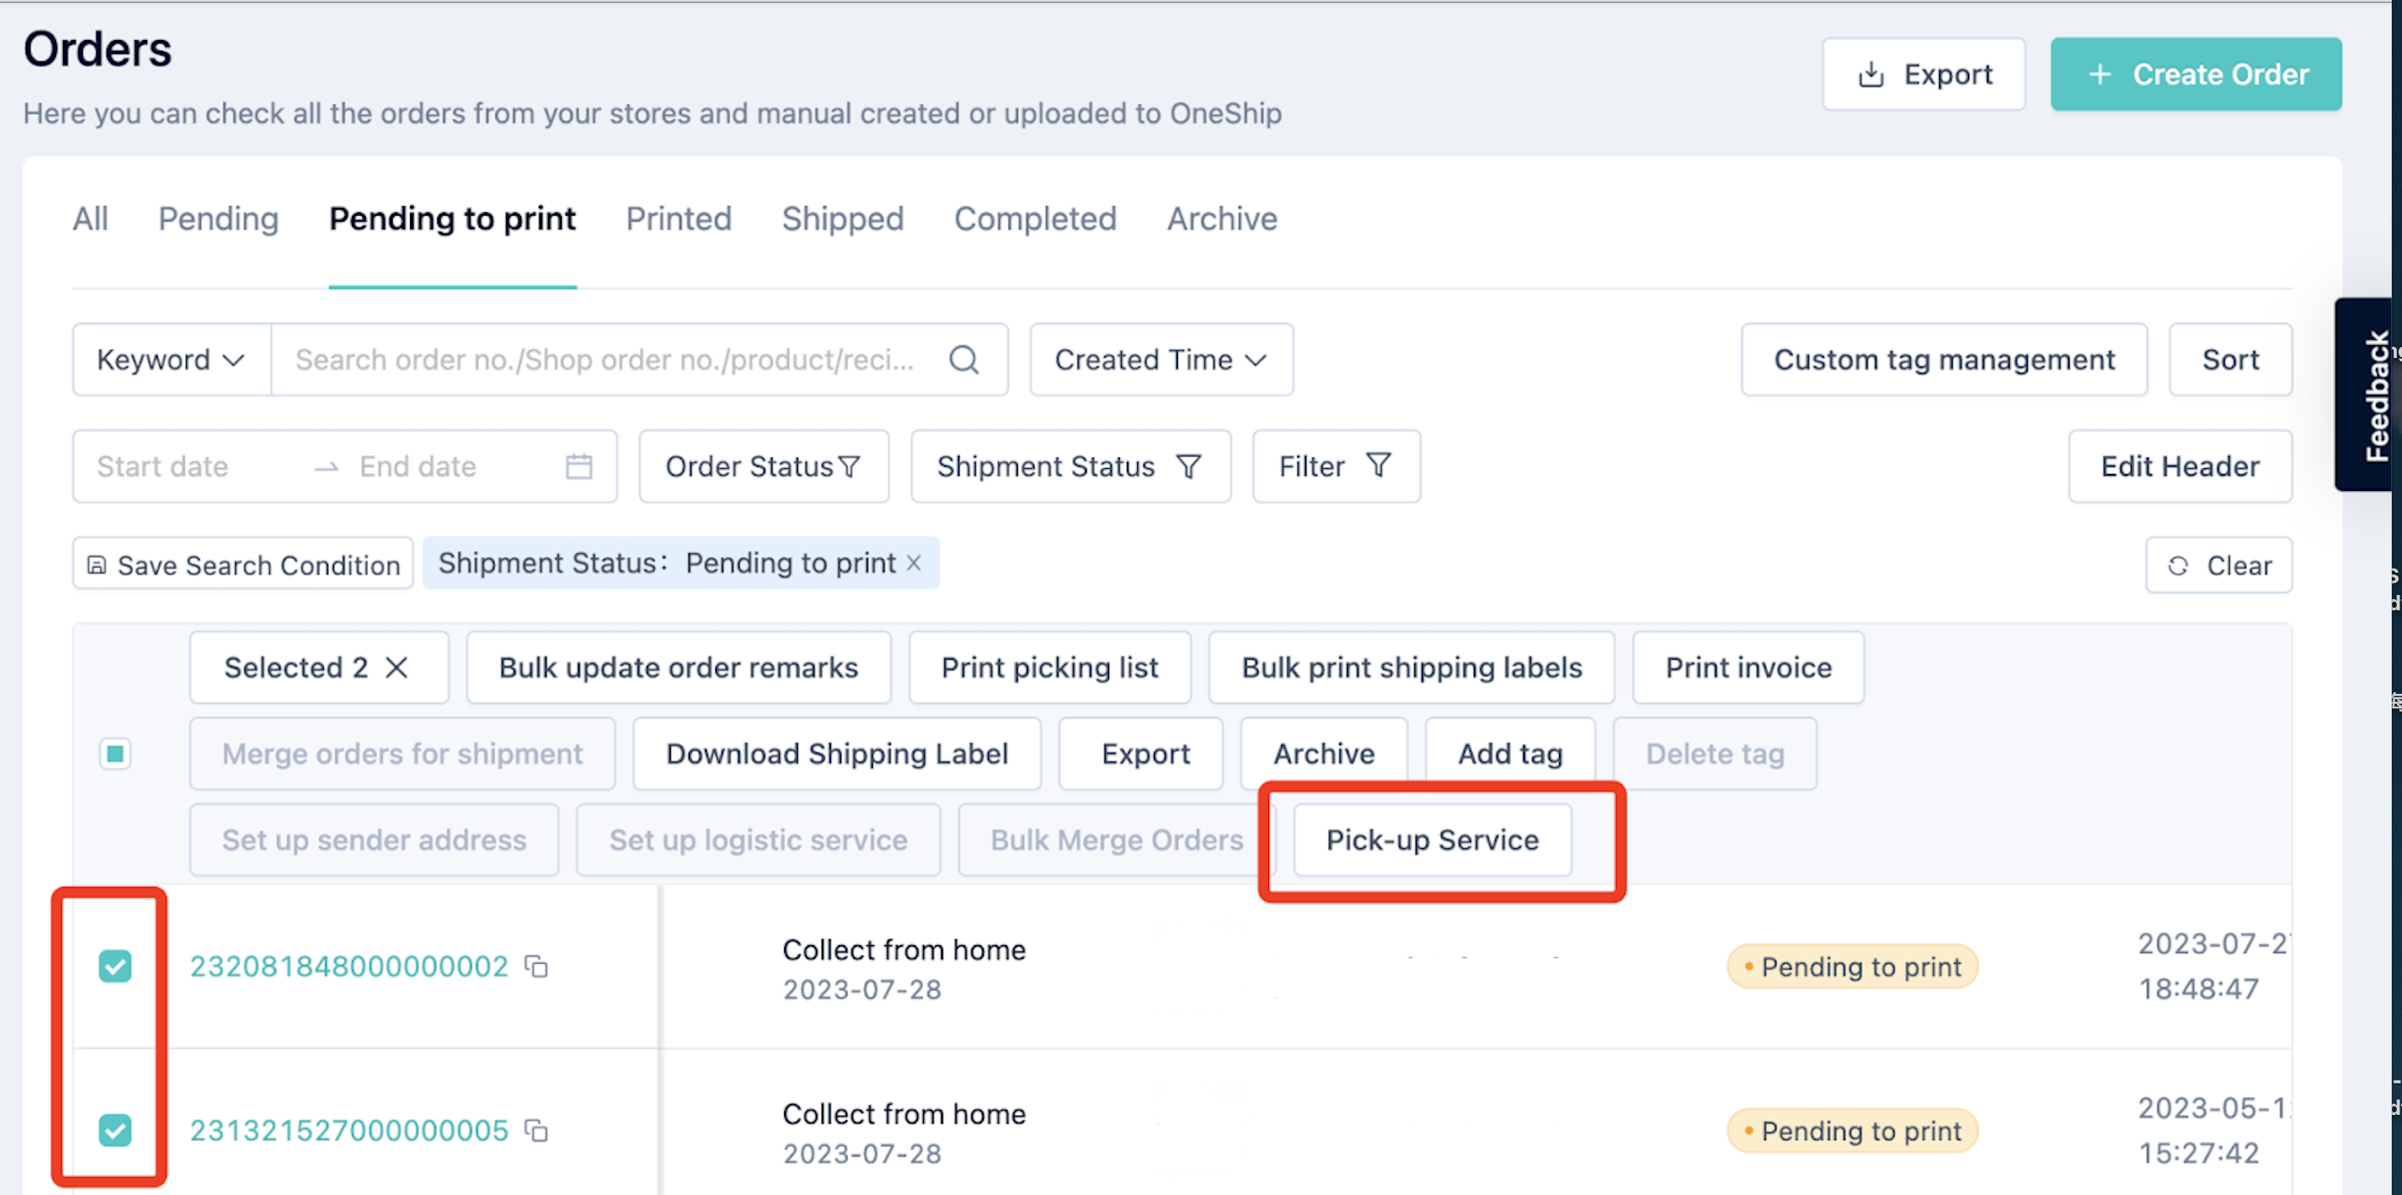The width and height of the screenshot is (2402, 1195).
Task: Switch to the Shipped tab
Action: click(842, 219)
